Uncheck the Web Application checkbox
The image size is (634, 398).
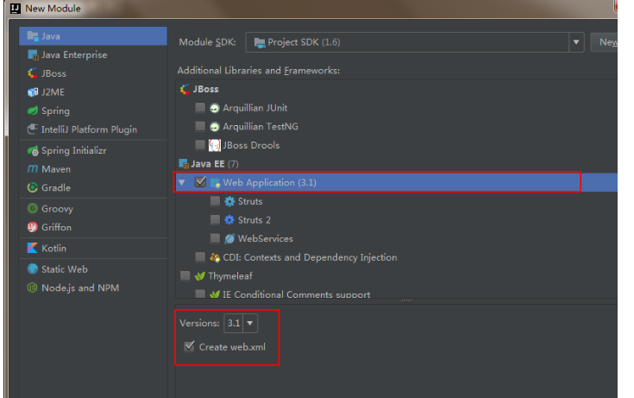200,182
